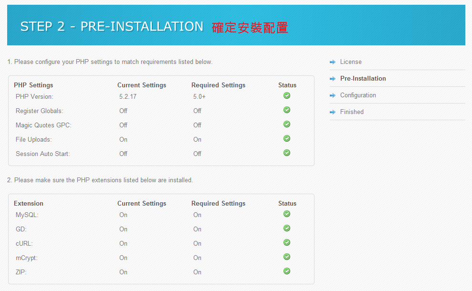Click the GD extension status check icon
This screenshot has width=472, height=291.
tap(287, 228)
